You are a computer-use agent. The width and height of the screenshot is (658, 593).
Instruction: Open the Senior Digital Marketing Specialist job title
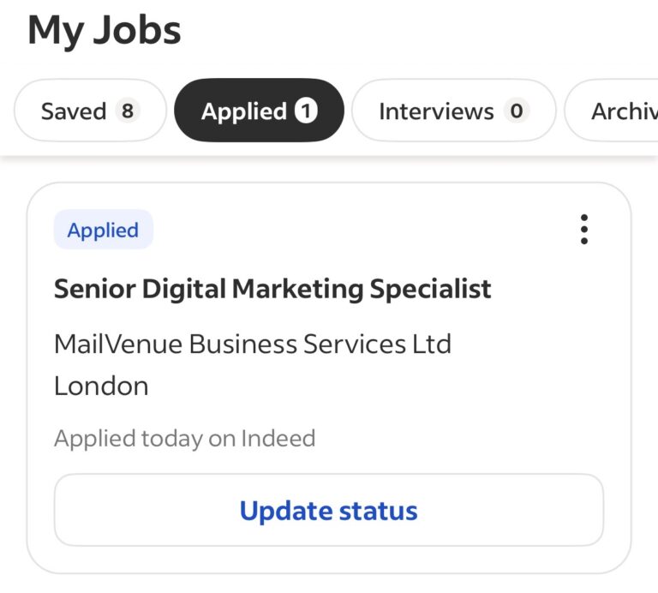click(x=272, y=289)
